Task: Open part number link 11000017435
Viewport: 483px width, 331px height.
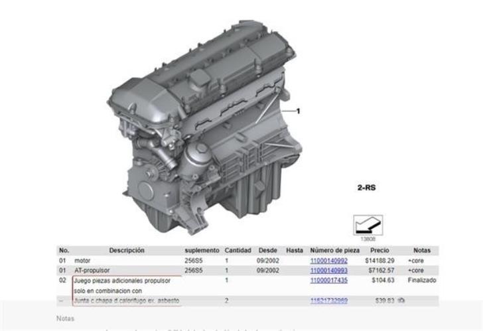Action: click(328, 280)
